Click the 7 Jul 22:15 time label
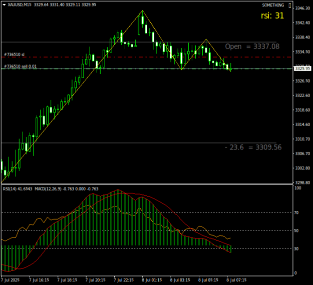The width and height of the screenshot is (313, 285). [124, 280]
